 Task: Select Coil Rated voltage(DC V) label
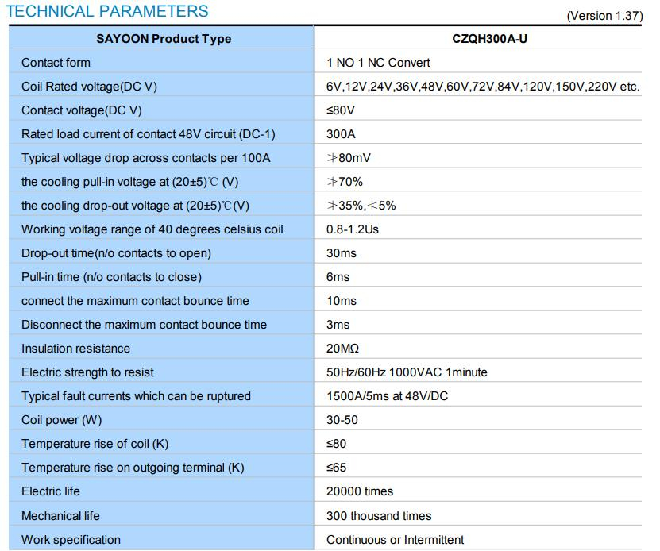tap(89, 87)
